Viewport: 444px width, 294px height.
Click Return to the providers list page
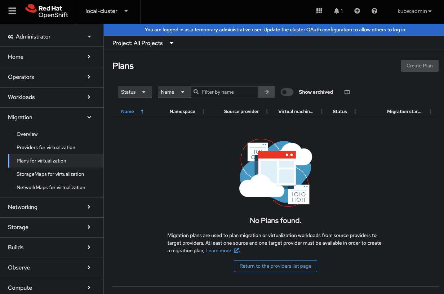point(275,266)
